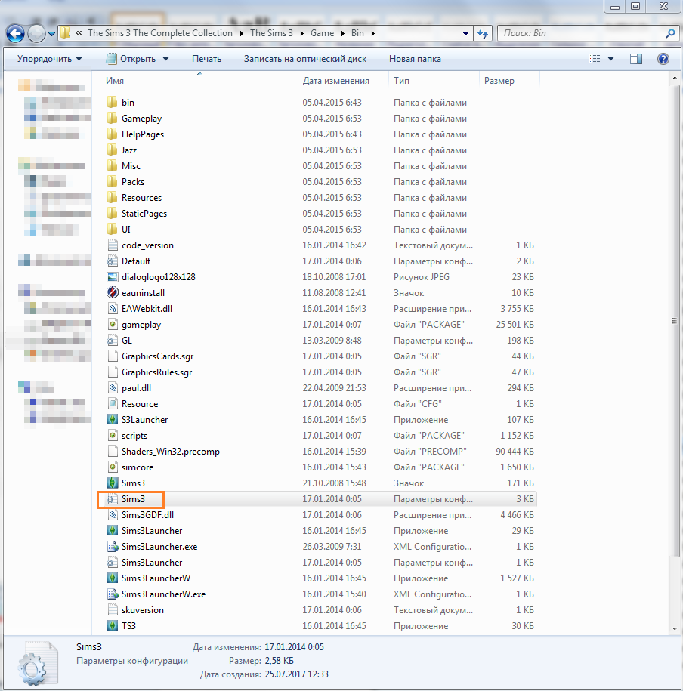Select the Resource CFG file name
Image resolution: width=683 pixels, height=691 pixels.
(139, 404)
